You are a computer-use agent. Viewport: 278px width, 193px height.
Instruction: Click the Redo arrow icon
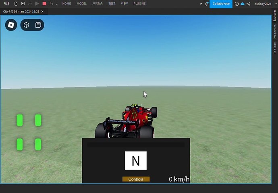click(30, 4)
